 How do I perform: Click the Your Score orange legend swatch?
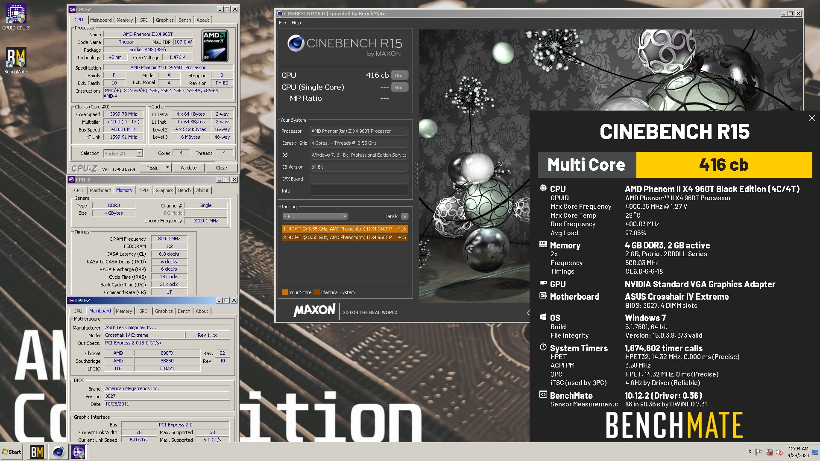pyautogui.click(x=285, y=292)
